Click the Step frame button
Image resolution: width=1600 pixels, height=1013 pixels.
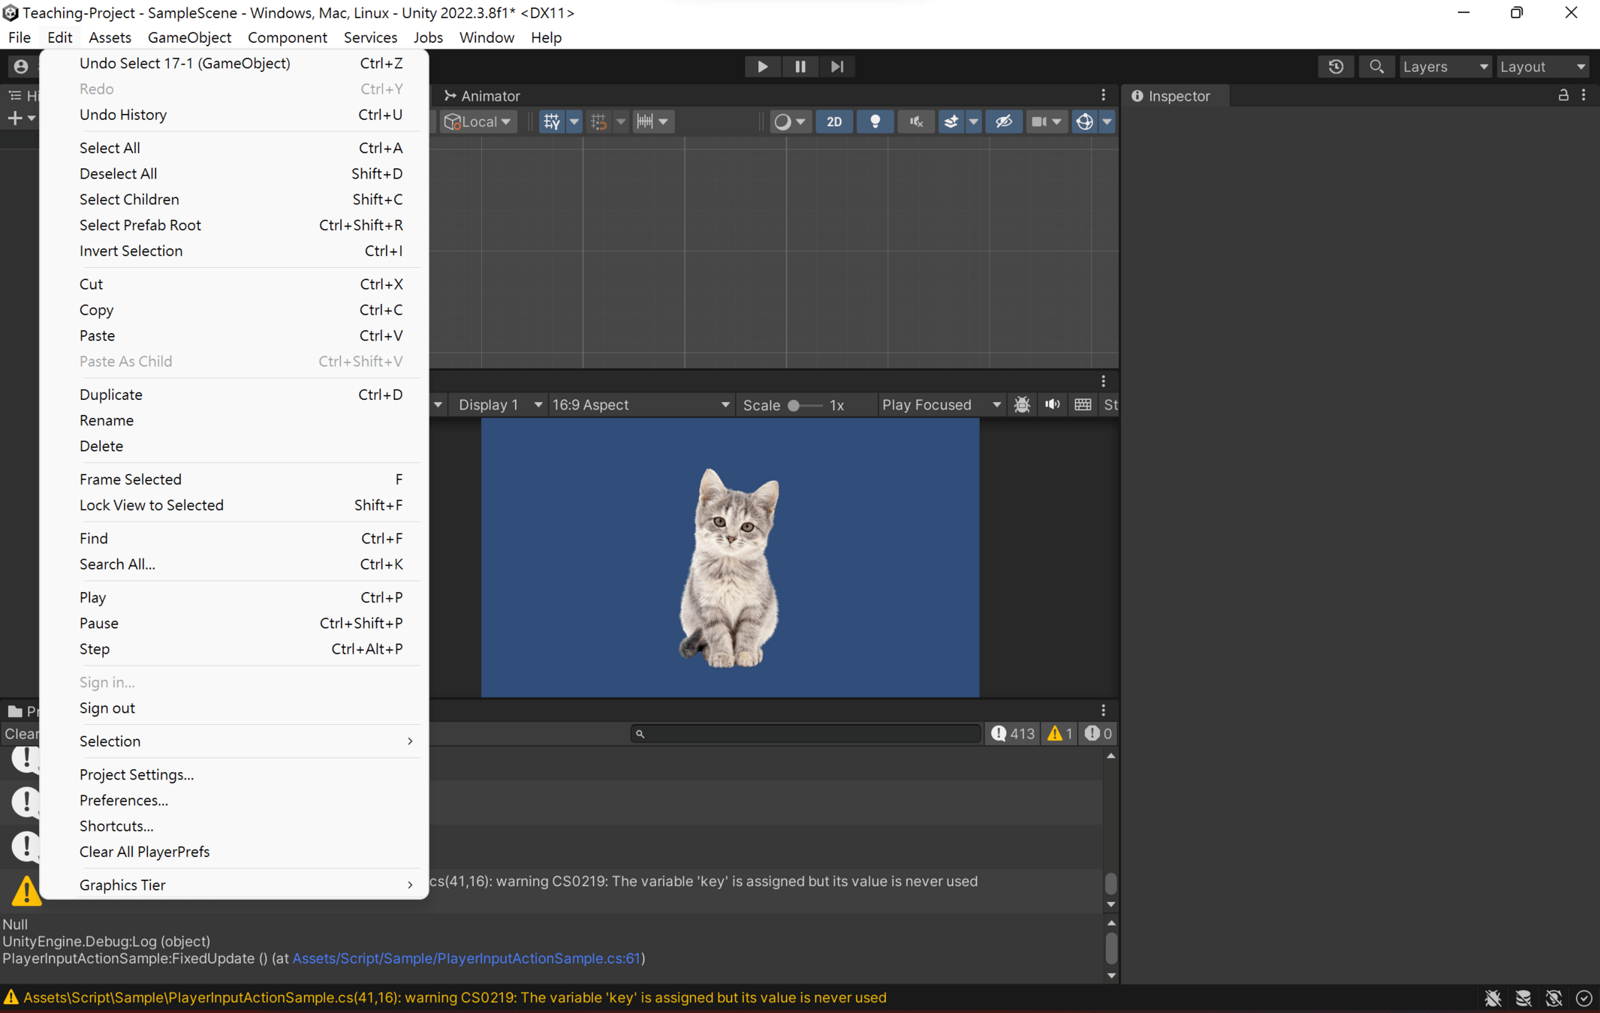click(x=837, y=67)
